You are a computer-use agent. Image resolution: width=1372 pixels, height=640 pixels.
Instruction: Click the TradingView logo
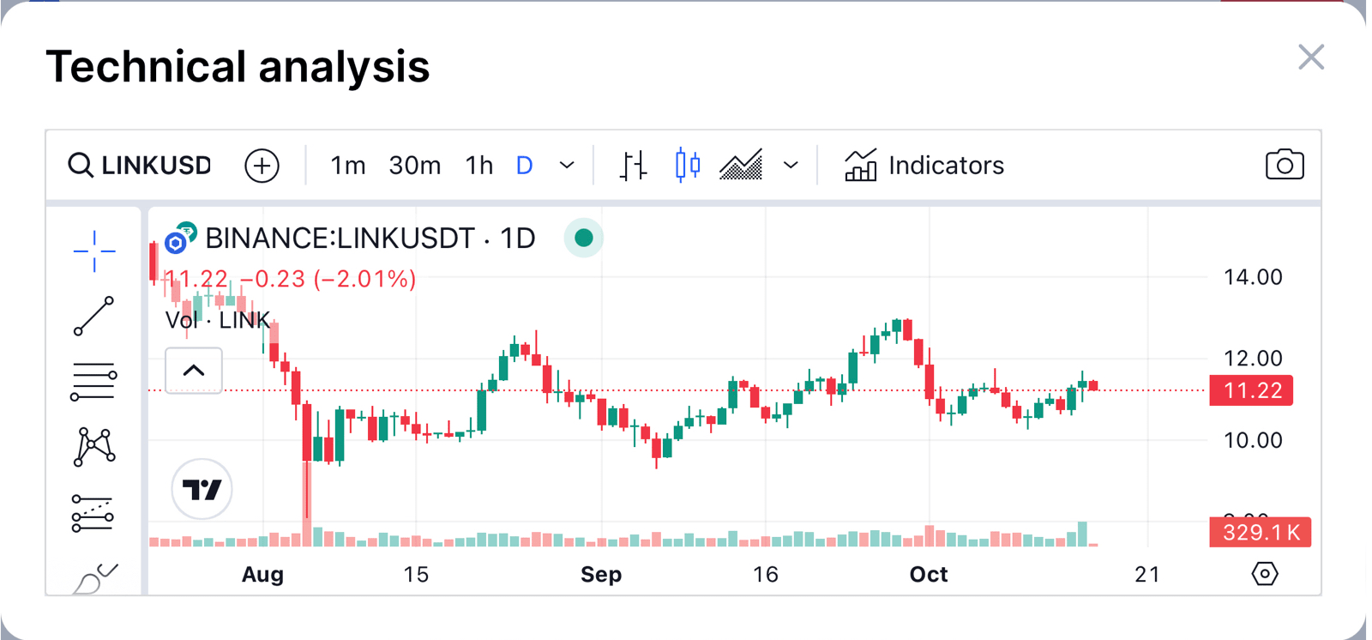(x=202, y=489)
